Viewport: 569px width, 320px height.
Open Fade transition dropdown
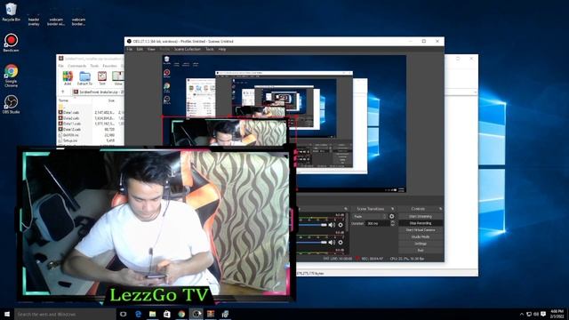(370, 216)
